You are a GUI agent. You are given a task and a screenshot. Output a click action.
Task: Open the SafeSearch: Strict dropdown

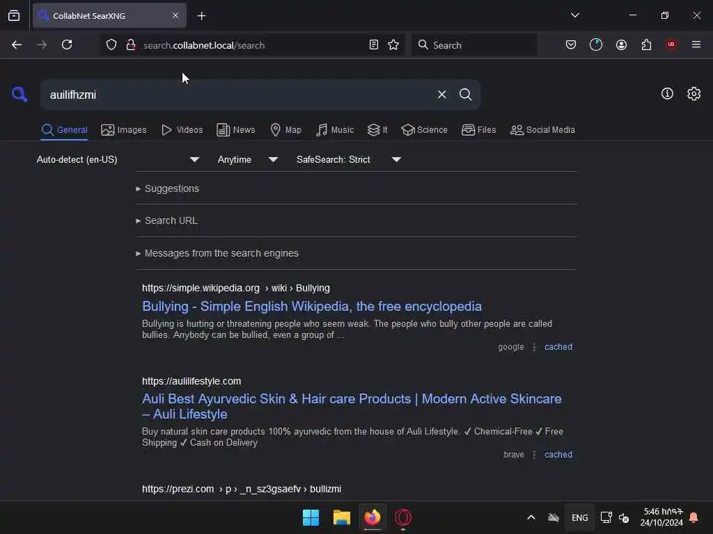coord(349,159)
